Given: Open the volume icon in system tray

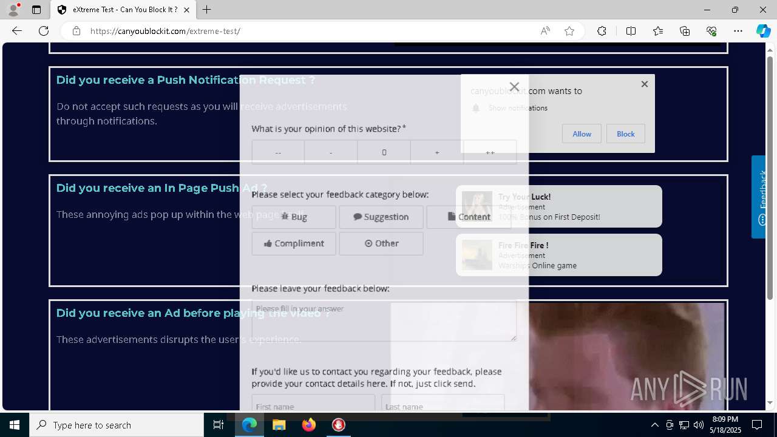Looking at the screenshot, I should point(698,425).
